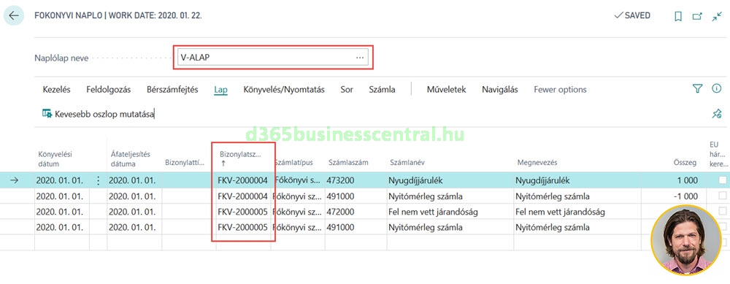Click the Összeg column header
The width and height of the screenshot is (730, 284).
tap(685, 163)
